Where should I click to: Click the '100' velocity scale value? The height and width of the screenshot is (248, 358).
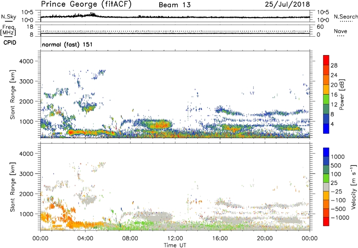[336, 174]
